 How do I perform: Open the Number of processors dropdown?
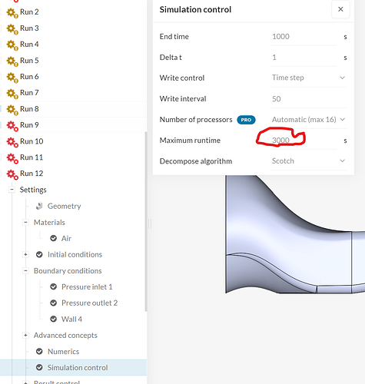tap(308, 120)
